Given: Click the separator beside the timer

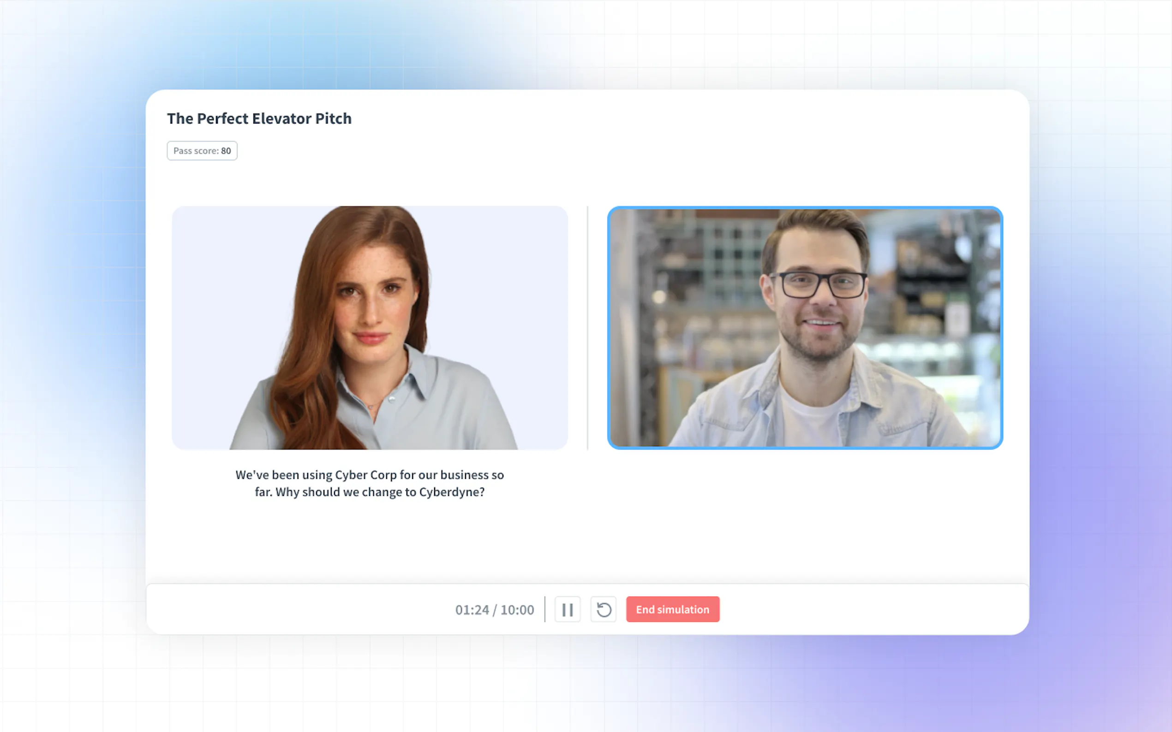Looking at the screenshot, I should (x=545, y=609).
